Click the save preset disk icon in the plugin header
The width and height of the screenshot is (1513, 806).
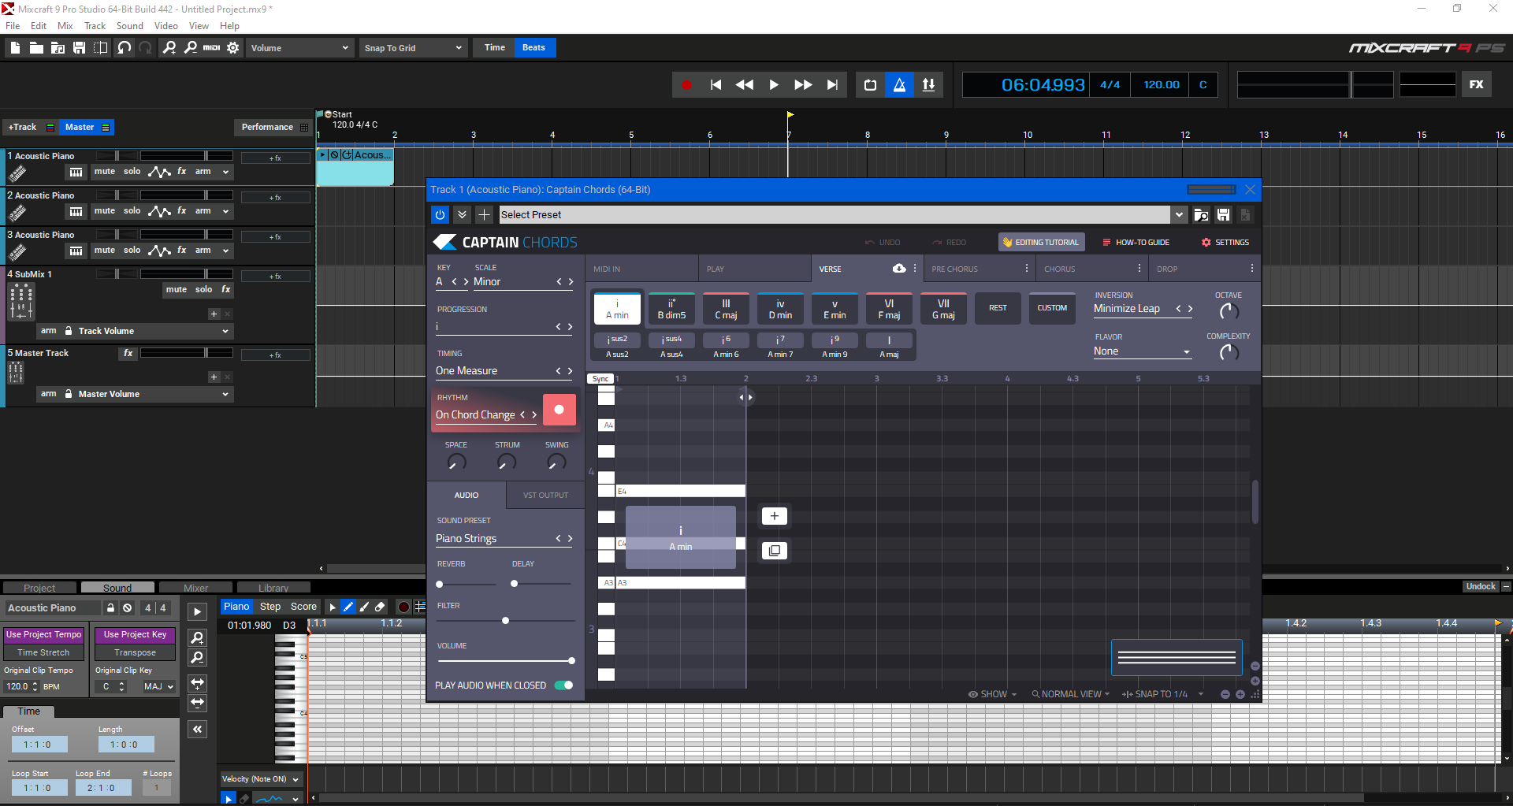pyautogui.click(x=1223, y=215)
